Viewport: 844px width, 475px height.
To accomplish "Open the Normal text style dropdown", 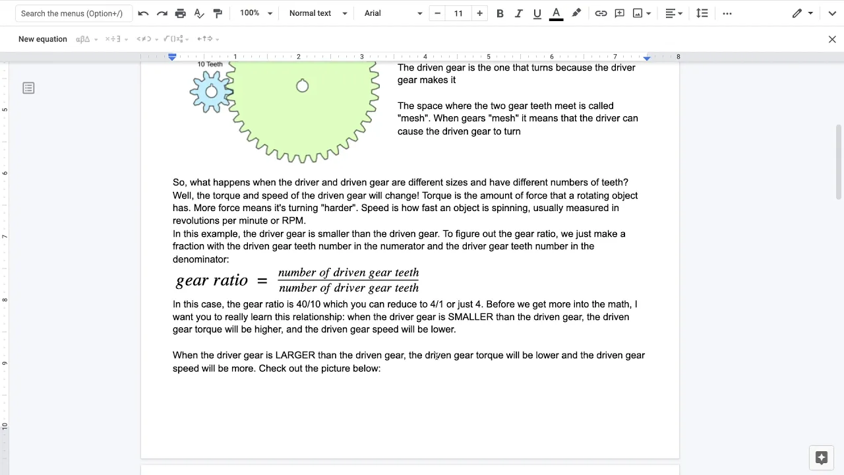I will pos(318,13).
